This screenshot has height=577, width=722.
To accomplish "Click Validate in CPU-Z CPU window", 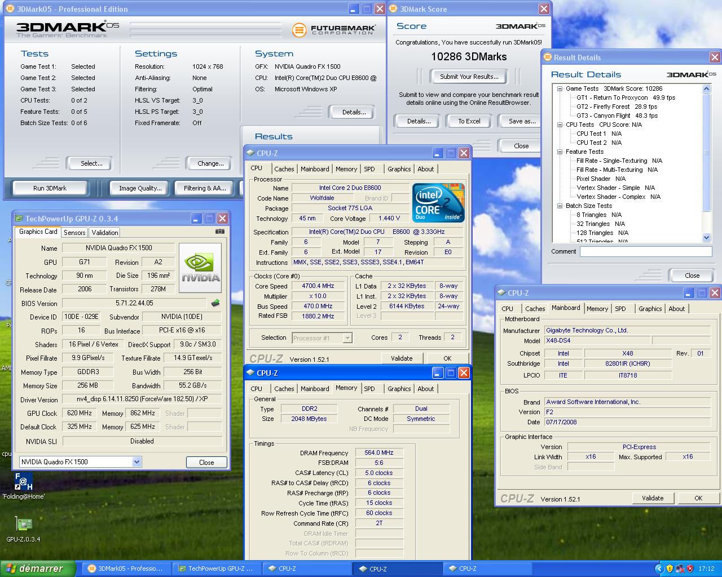I will [x=402, y=358].
